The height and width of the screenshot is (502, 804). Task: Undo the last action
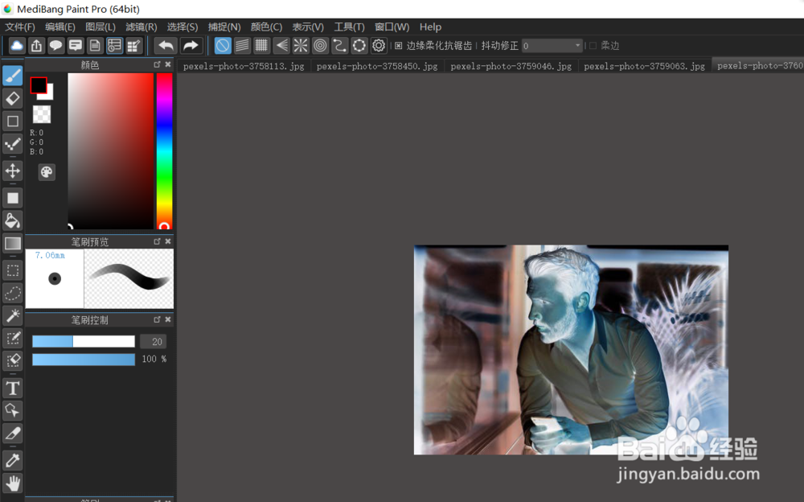(x=166, y=46)
